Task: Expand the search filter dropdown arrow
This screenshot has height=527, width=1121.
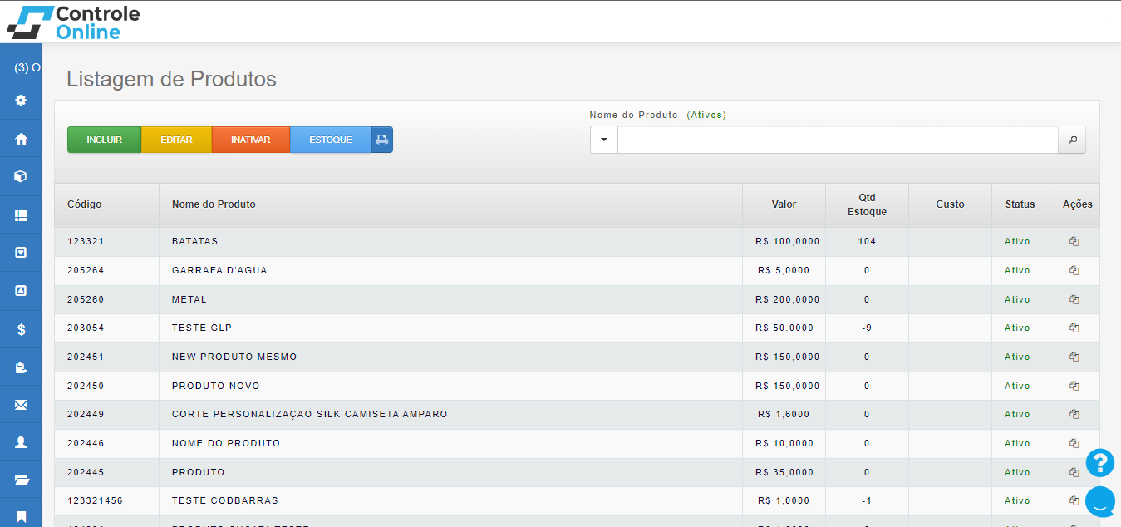Action: pos(604,140)
